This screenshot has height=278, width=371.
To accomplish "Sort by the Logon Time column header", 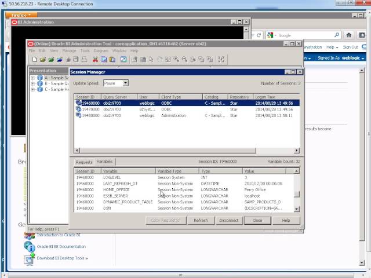I will click(x=277, y=97).
